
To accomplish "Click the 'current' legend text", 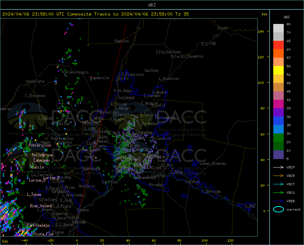I will pos(294,209).
